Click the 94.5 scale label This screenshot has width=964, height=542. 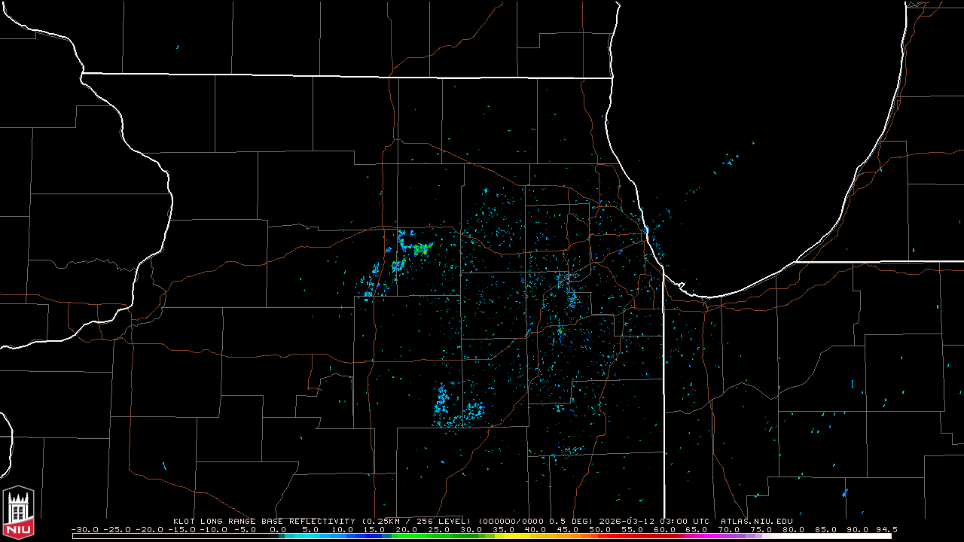coord(885,529)
